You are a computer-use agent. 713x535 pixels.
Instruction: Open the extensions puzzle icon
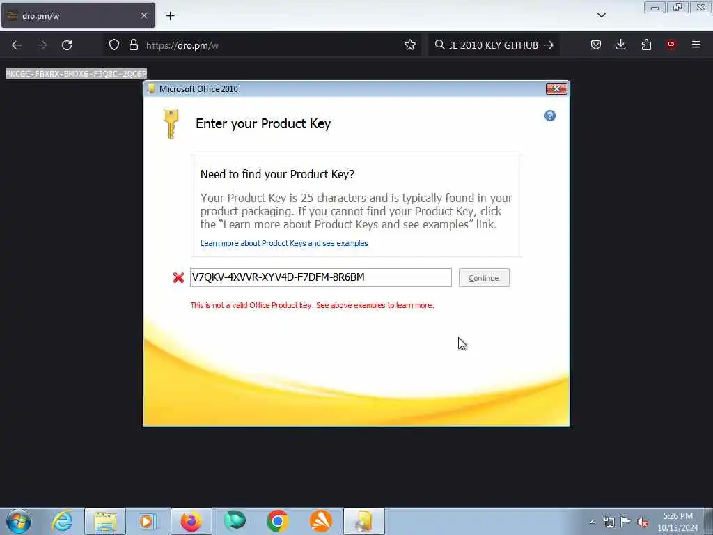[646, 45]
